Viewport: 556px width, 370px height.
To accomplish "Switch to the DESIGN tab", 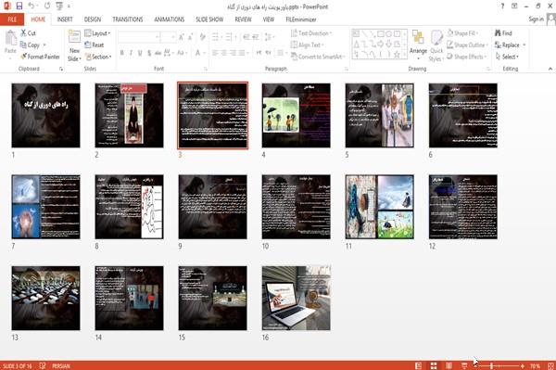I will point(93,19).
